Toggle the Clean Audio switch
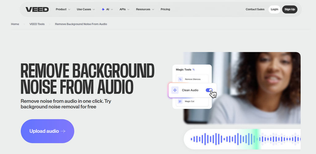The image size is (316, 154). [x=209, y=90]
